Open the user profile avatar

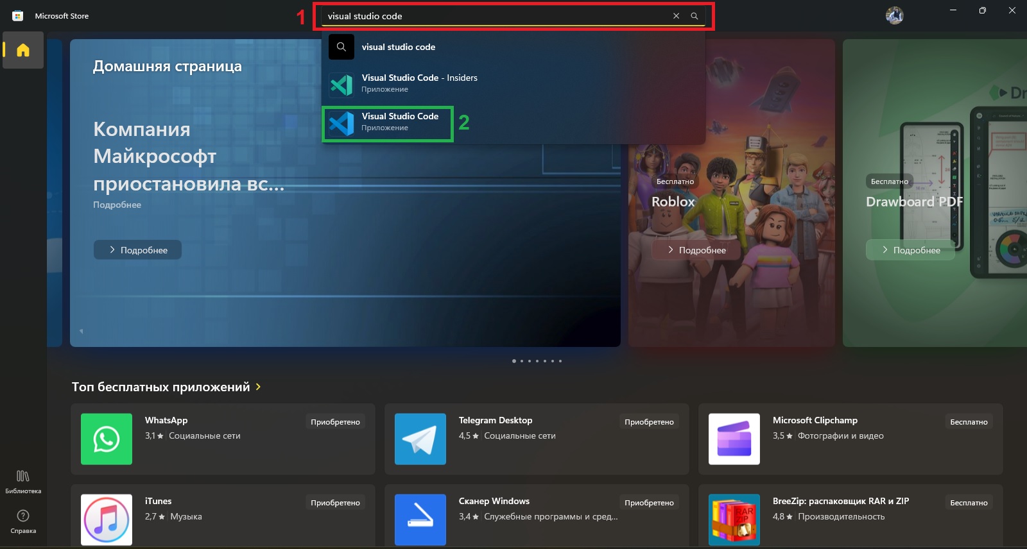click(x=895, y=15)
